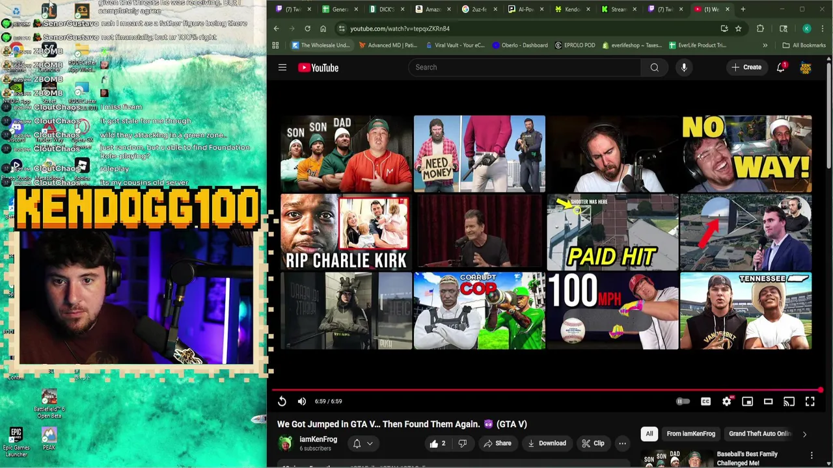This screenshot has width=833, height=468.
Task: Open Oberlo - Dashboard bookmark
Action: point(520,45)
